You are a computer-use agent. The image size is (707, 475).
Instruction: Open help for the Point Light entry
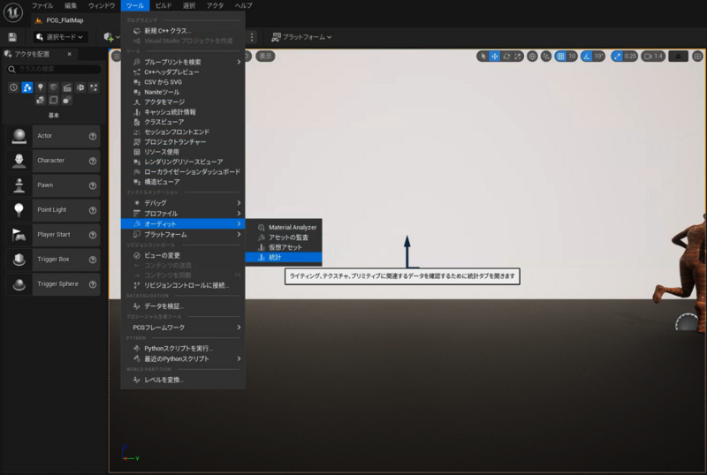click(x=93, y=210)
